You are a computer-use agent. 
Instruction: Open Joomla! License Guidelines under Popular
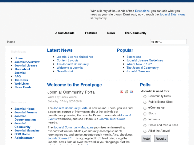(x=145, y=60)
